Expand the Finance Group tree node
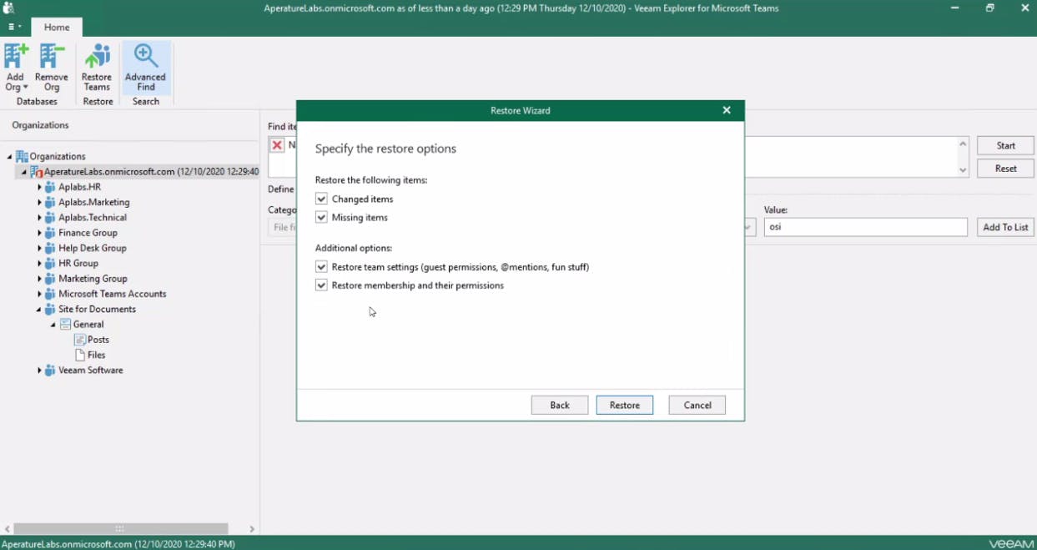1037x550 pixels. click(x=39, y=233)
